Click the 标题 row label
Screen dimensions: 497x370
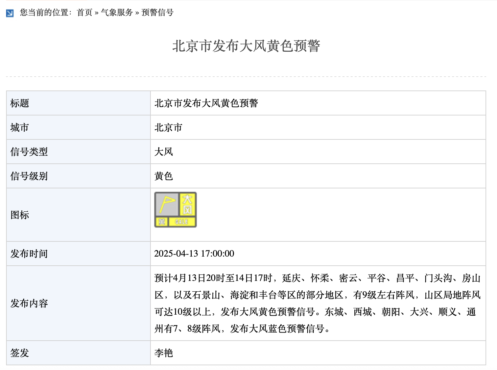pyautogui.click(x=20, y=103)
